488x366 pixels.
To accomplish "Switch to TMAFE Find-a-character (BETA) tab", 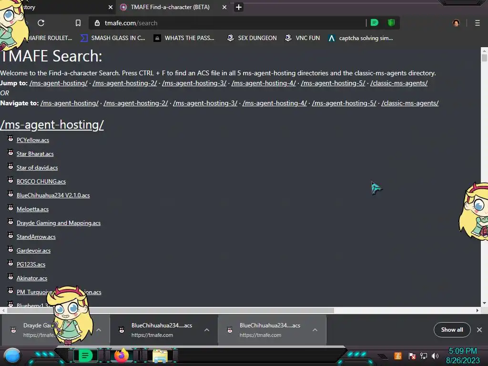I will [170, 7].
